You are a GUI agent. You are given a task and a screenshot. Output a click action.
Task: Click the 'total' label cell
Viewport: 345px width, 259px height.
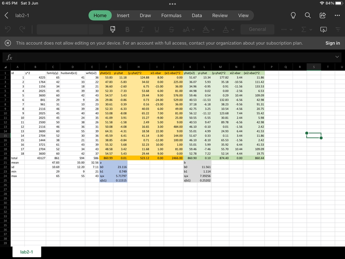point(18,158)
